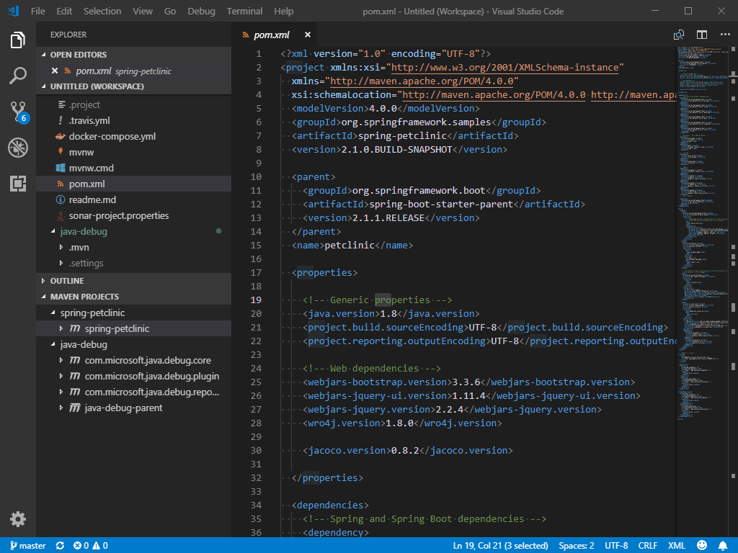Click the feedback smiley in status bar

click(702, 546)
